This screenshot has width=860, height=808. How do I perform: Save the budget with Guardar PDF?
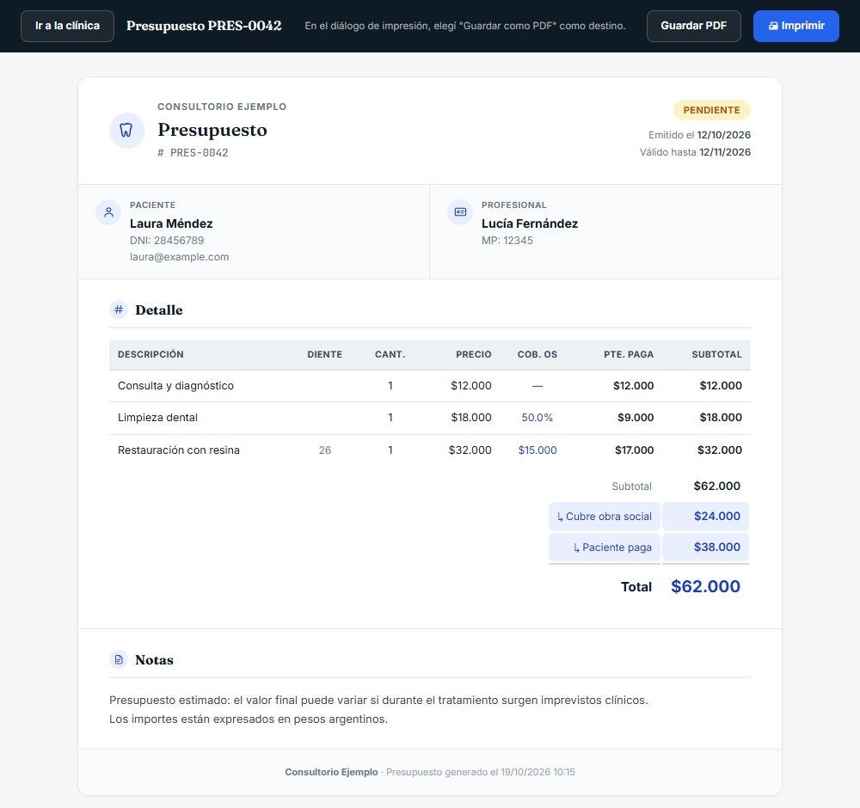click(x=694, y=26)
